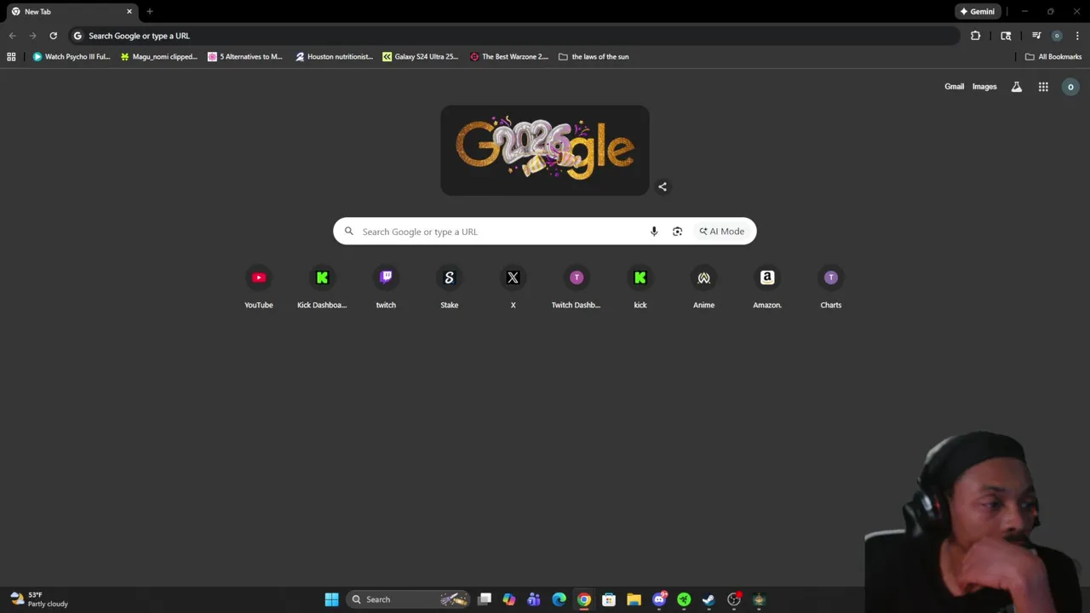Screen dimensions: 1090x613
Task: Open media controls icon in toolbar
Action: click(x=1036, y=36)
